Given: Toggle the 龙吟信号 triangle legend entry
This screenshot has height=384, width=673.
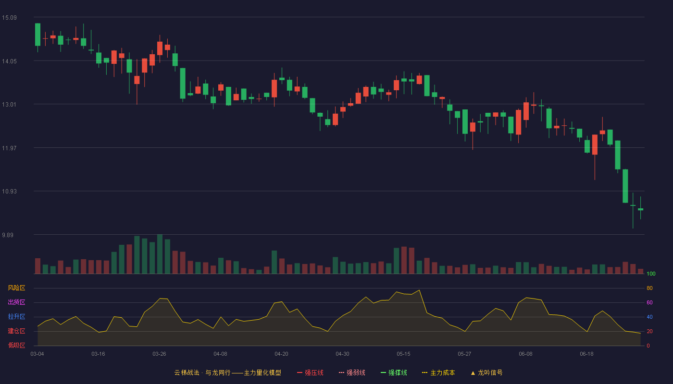Looking at the screenshot, I should (486, 372).
